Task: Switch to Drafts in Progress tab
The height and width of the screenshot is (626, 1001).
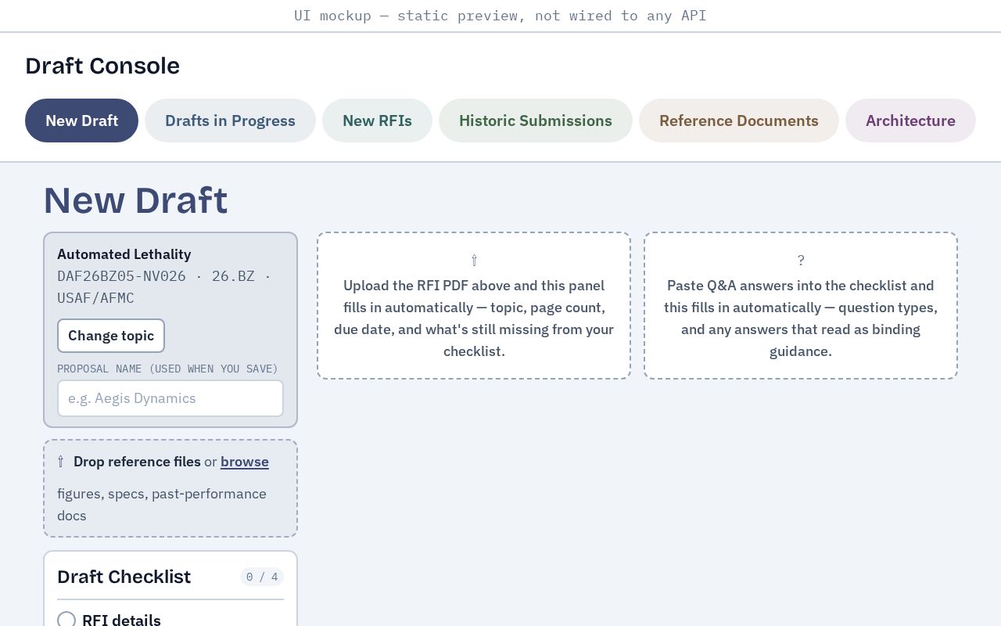Action: (x=230, y=121)
